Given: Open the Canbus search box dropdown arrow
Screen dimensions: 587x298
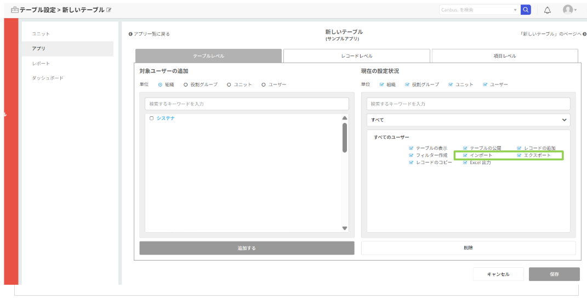Looking at the screenshot, I should pyautogui.click(x=516, y=10).
